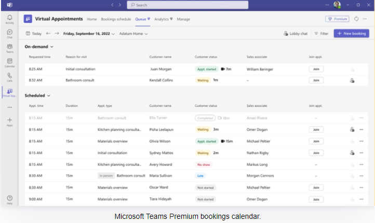Open Lobby chat
The width and height of the screenshot is (375, 223).
(x=296, y=33)
